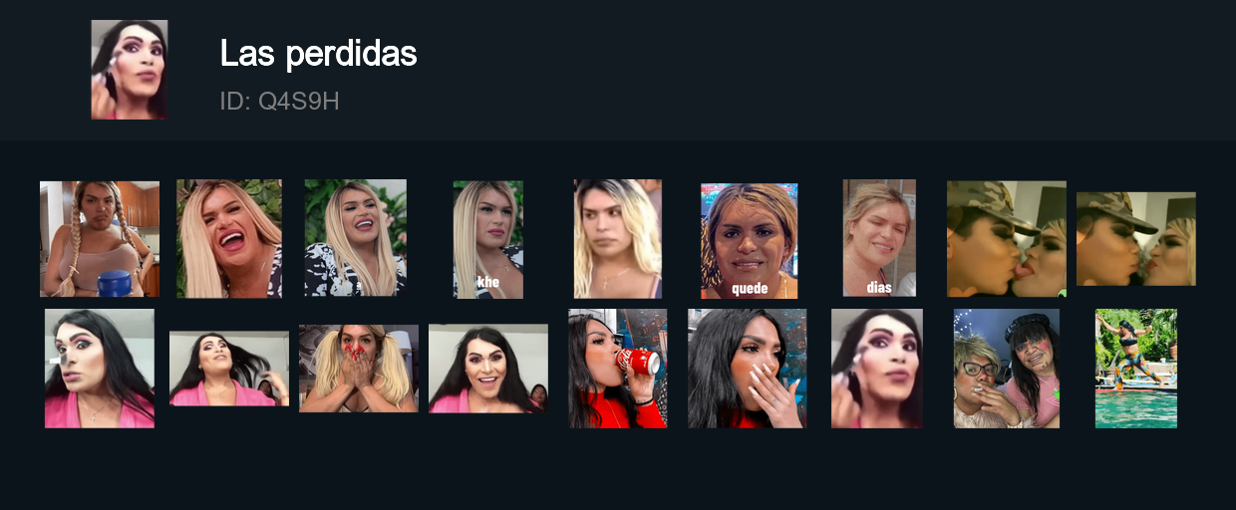Select the sticker captioned "dias"
This screenshot has height=510, width=1236.
coord(879,238)
